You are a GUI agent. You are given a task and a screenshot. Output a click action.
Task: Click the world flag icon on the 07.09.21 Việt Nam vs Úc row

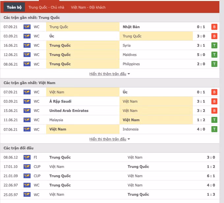pos(27,92)
